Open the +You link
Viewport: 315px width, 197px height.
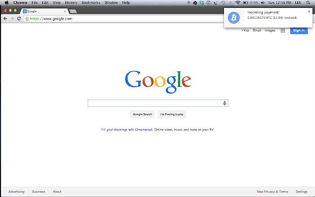pyautogui.click(x=245, y=31)
